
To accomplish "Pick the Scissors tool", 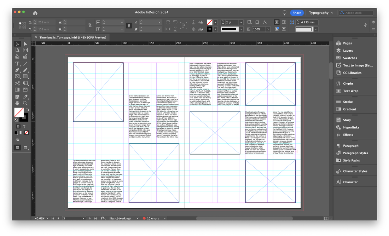I will (17, 84).
